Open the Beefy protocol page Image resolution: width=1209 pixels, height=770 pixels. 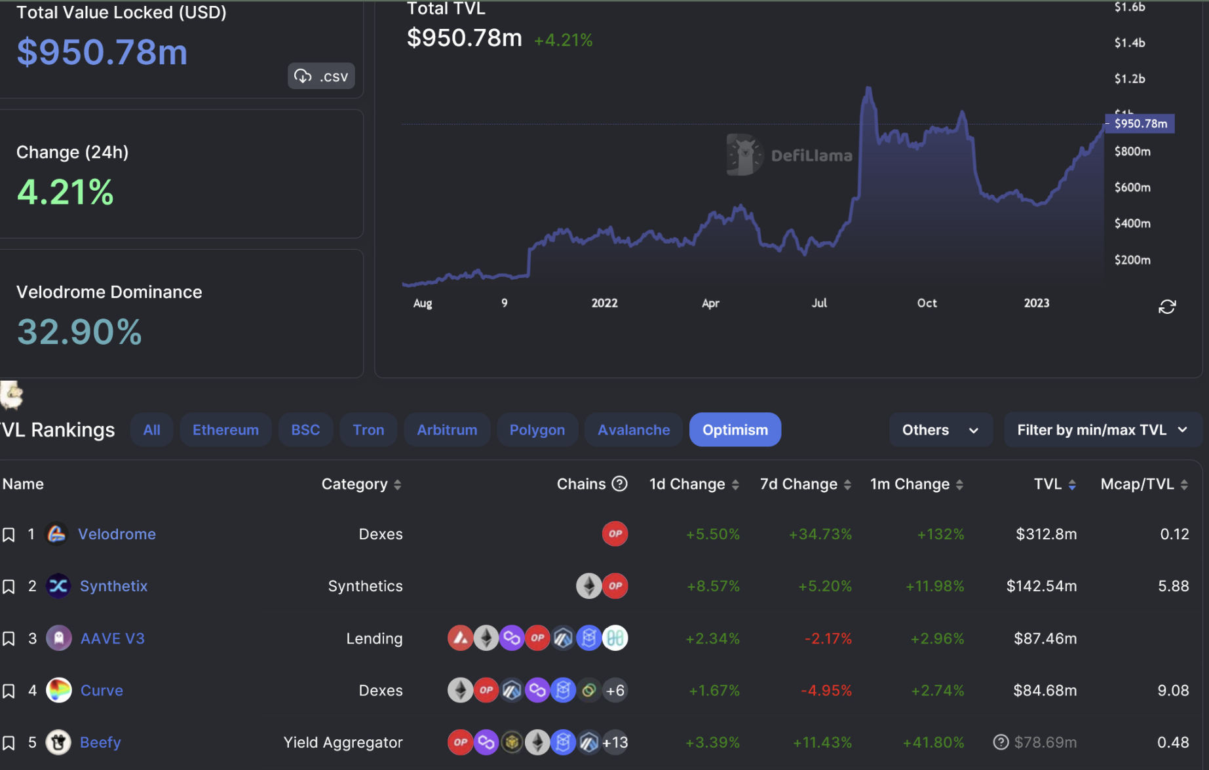tap(100, 742)
